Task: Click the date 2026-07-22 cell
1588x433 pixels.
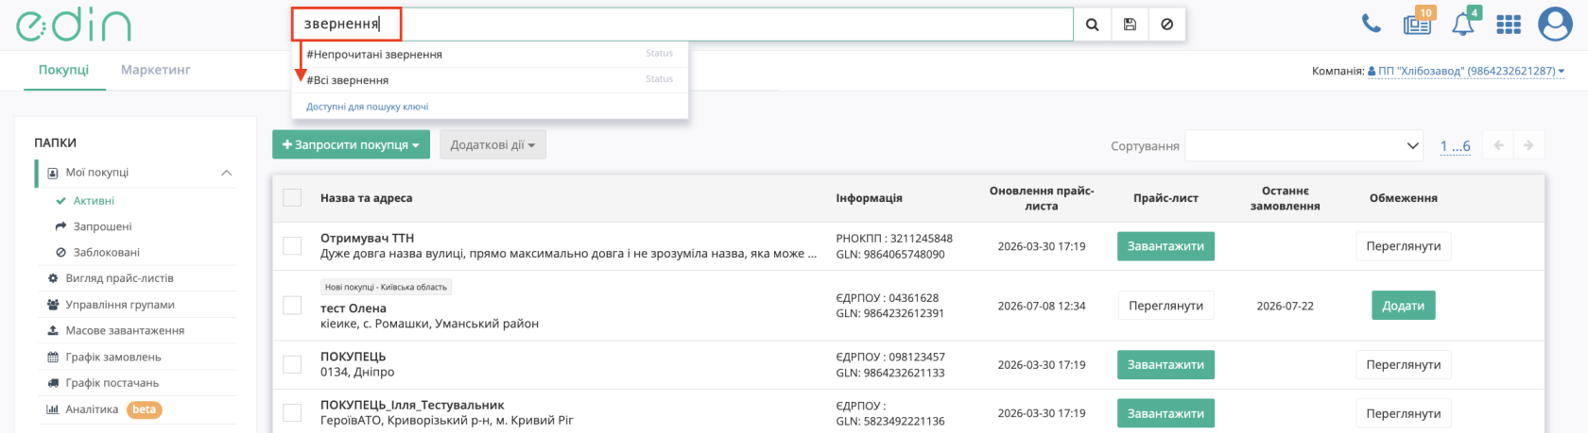Action: click(x=1285, y=306)
